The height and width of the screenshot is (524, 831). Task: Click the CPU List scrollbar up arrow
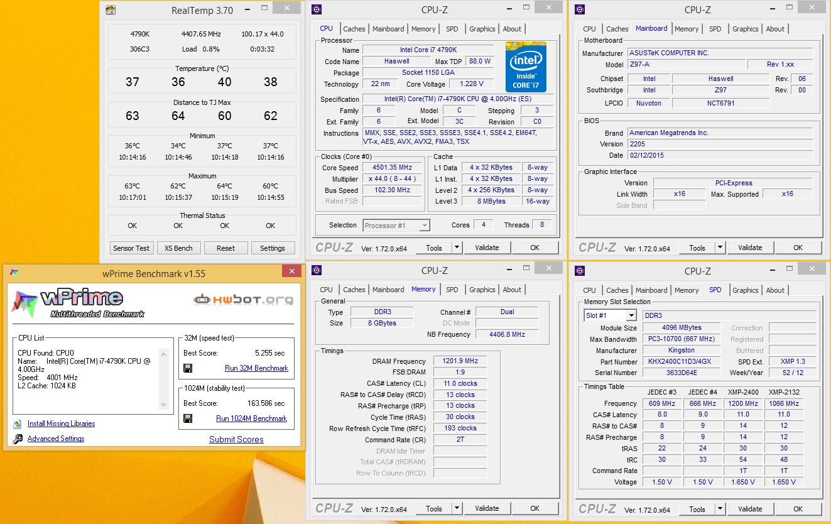pyautogui.click(x=164, y=354)
